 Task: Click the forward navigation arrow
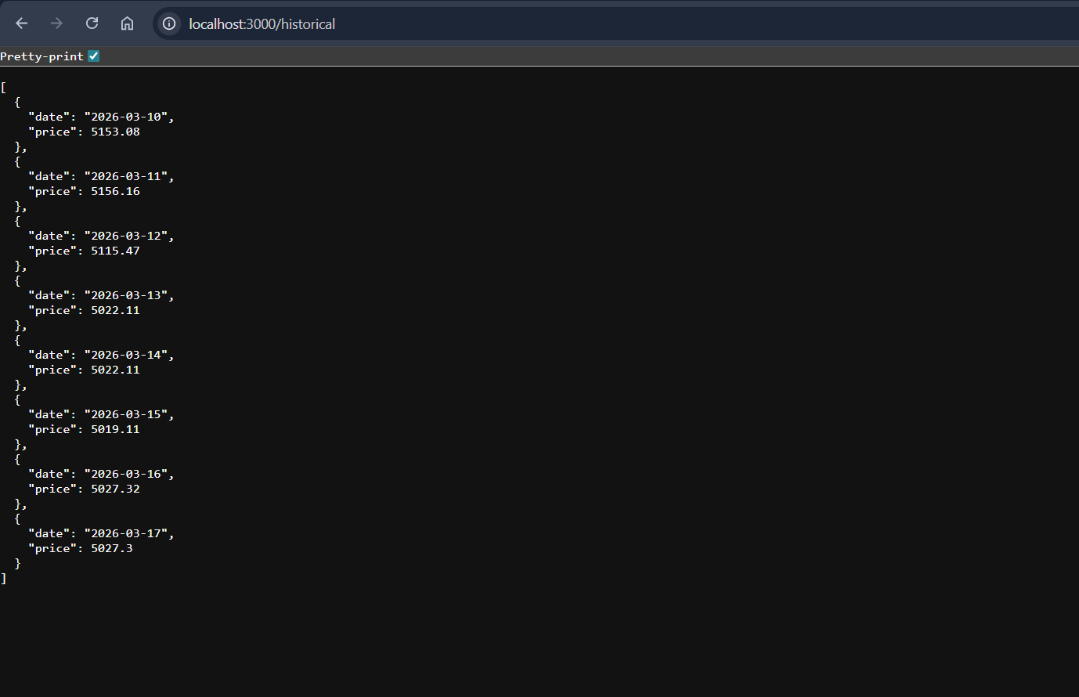point(56,23)
